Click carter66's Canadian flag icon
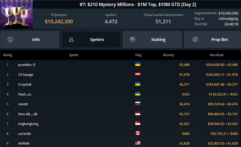 click(x=138, y=134)
